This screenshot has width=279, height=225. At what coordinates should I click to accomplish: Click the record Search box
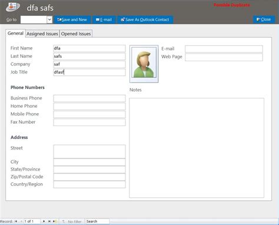pyautogui.click(x=98, y=221)
